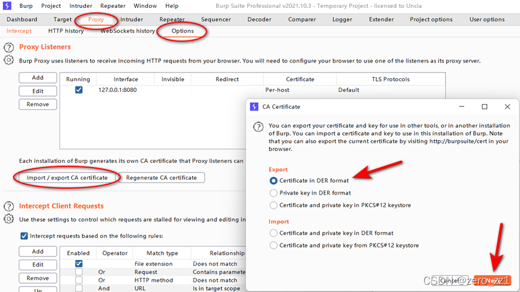Enable the Or Request rule checkbox

[79, 272]
